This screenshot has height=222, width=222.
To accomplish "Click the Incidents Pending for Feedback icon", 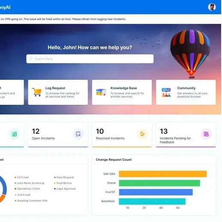I will coord(206,134).
